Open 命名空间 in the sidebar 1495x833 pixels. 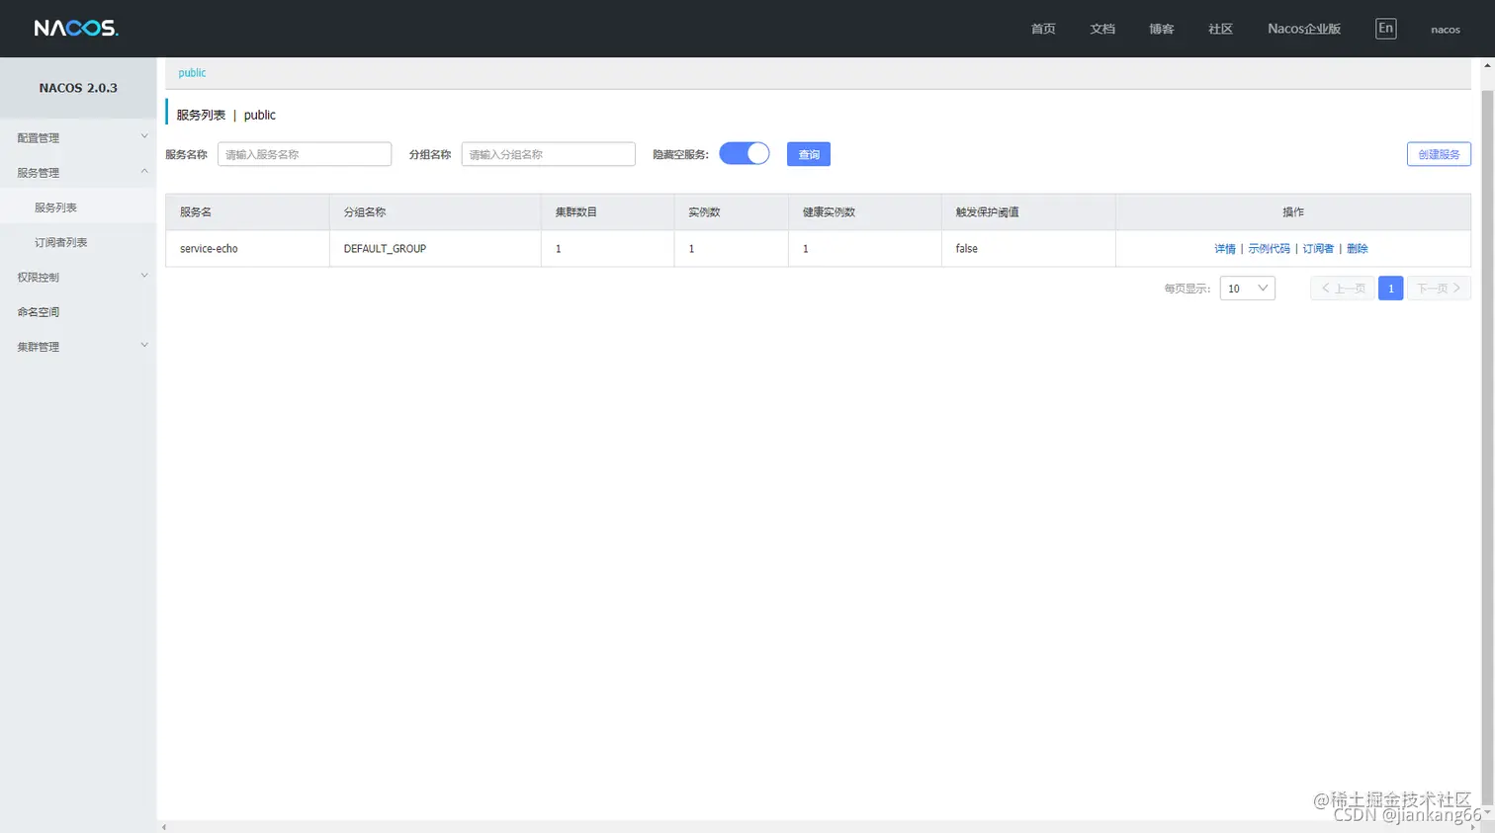pyautogui.click(x=78, y=311)
